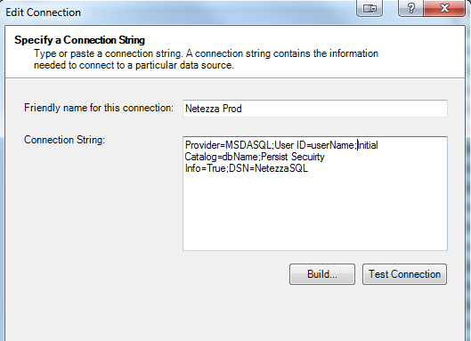Close the Edit Connection dialog

point(444,8)
